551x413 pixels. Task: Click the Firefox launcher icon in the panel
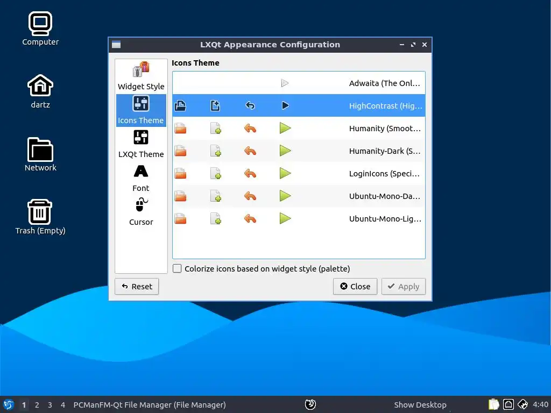pos(310,404)
